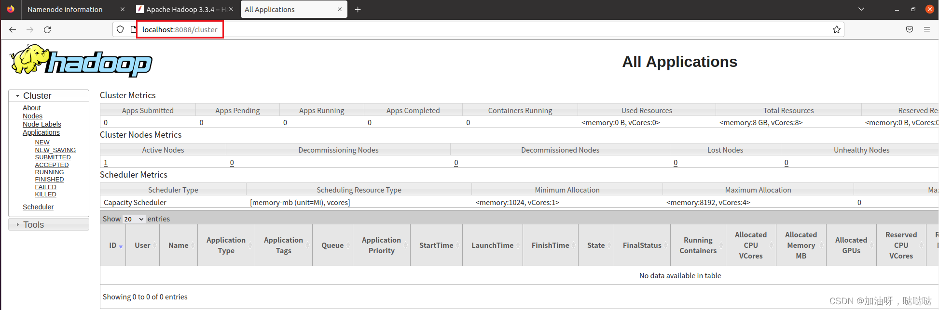
Task: Sort table by Running Containers column
Action: click(x=698, y=245)
